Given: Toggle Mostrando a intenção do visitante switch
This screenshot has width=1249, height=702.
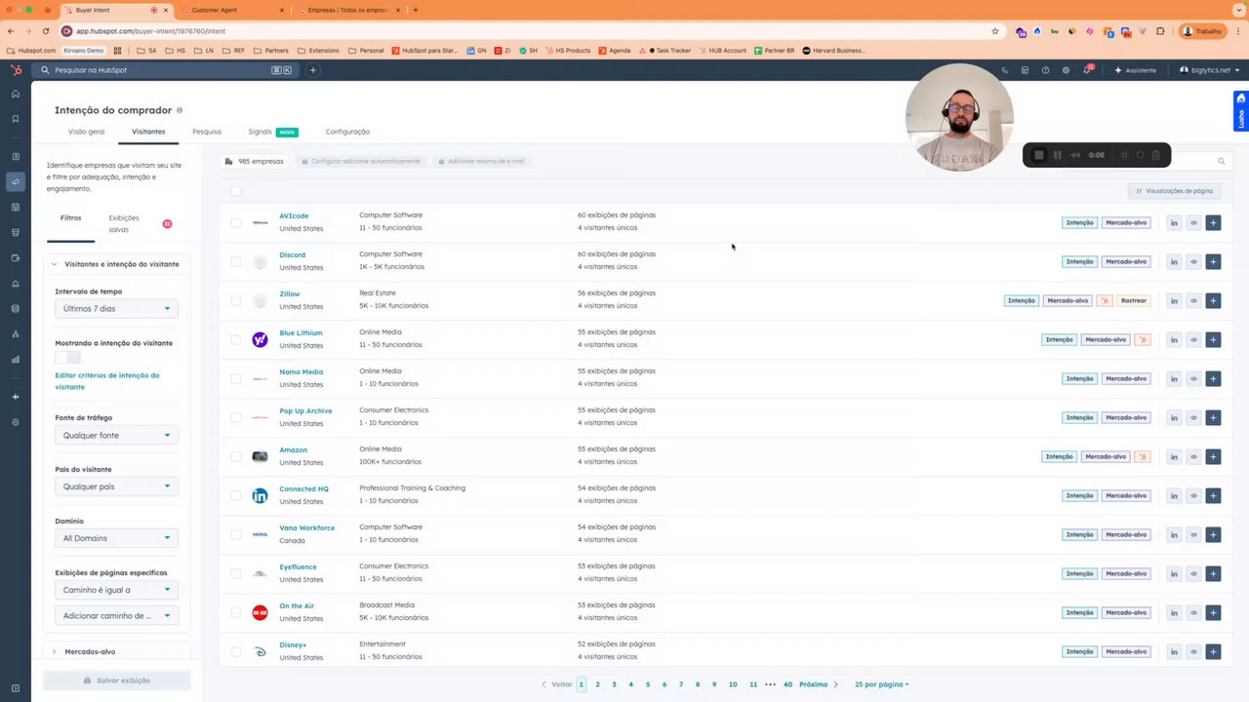Looking at the screenshot, I should coord(67,358).
